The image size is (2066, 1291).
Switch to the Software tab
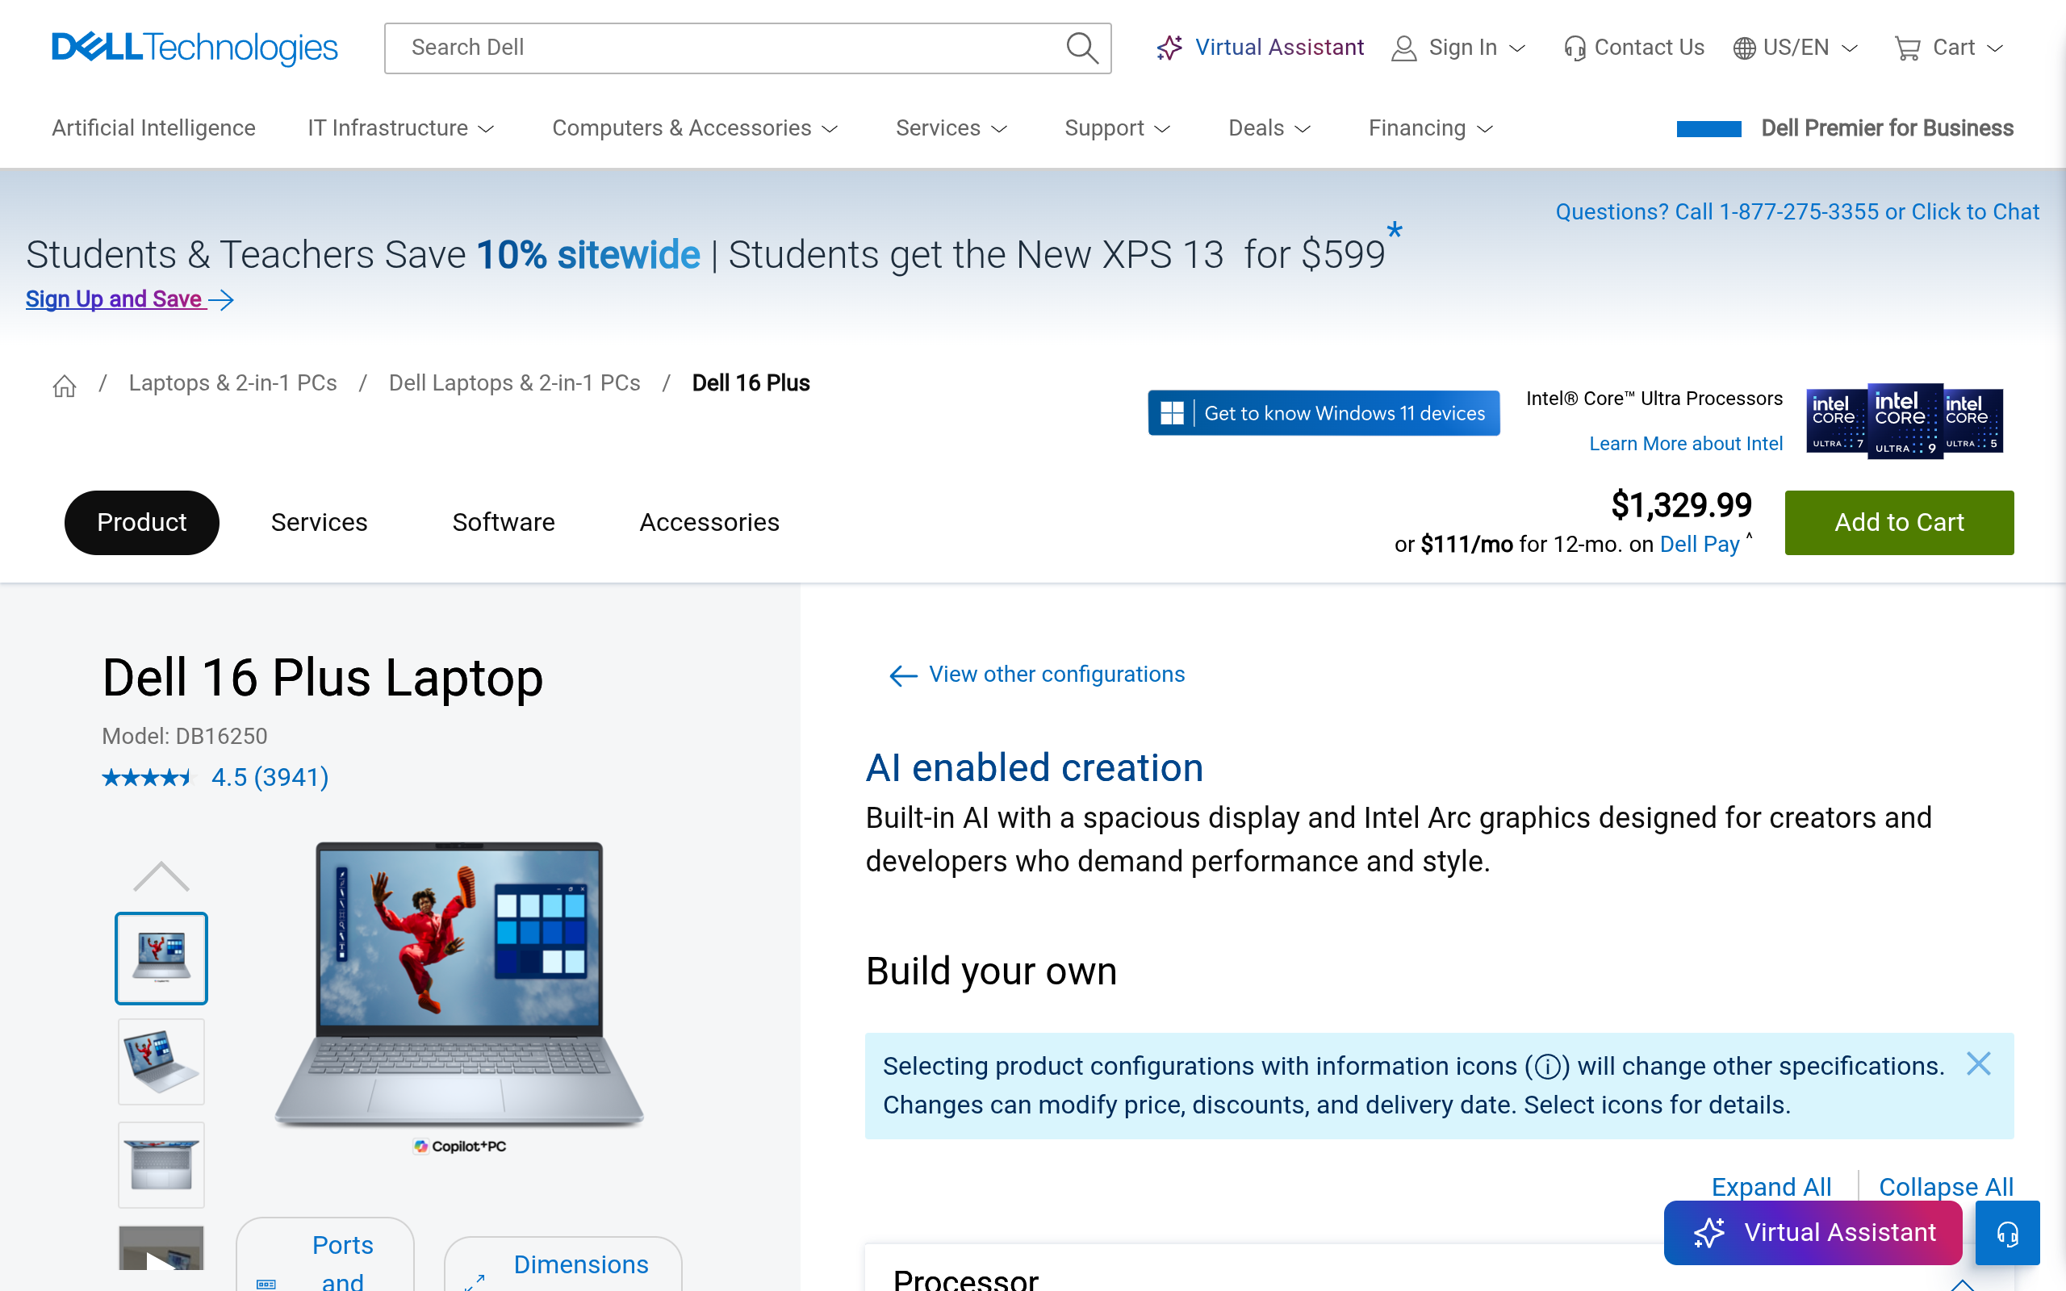(x=504, y=523)
